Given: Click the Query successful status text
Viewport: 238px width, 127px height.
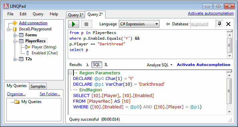Looking at the screenshot, I should tap(94, 119).
